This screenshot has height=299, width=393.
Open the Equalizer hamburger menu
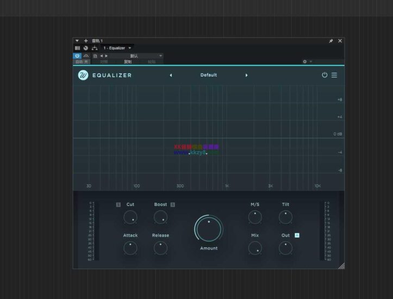[x=334, y=75]
